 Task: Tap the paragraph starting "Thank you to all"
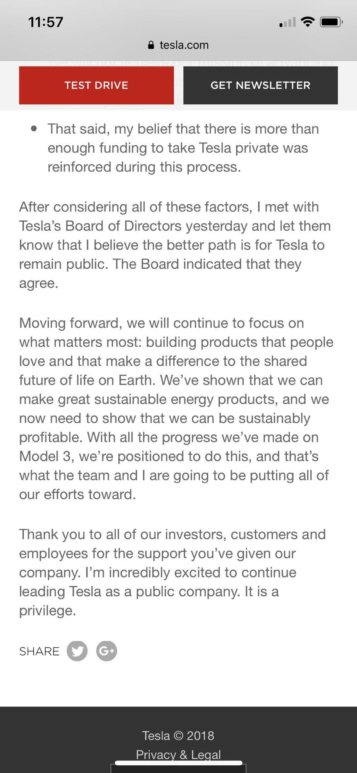pos(173,572)
